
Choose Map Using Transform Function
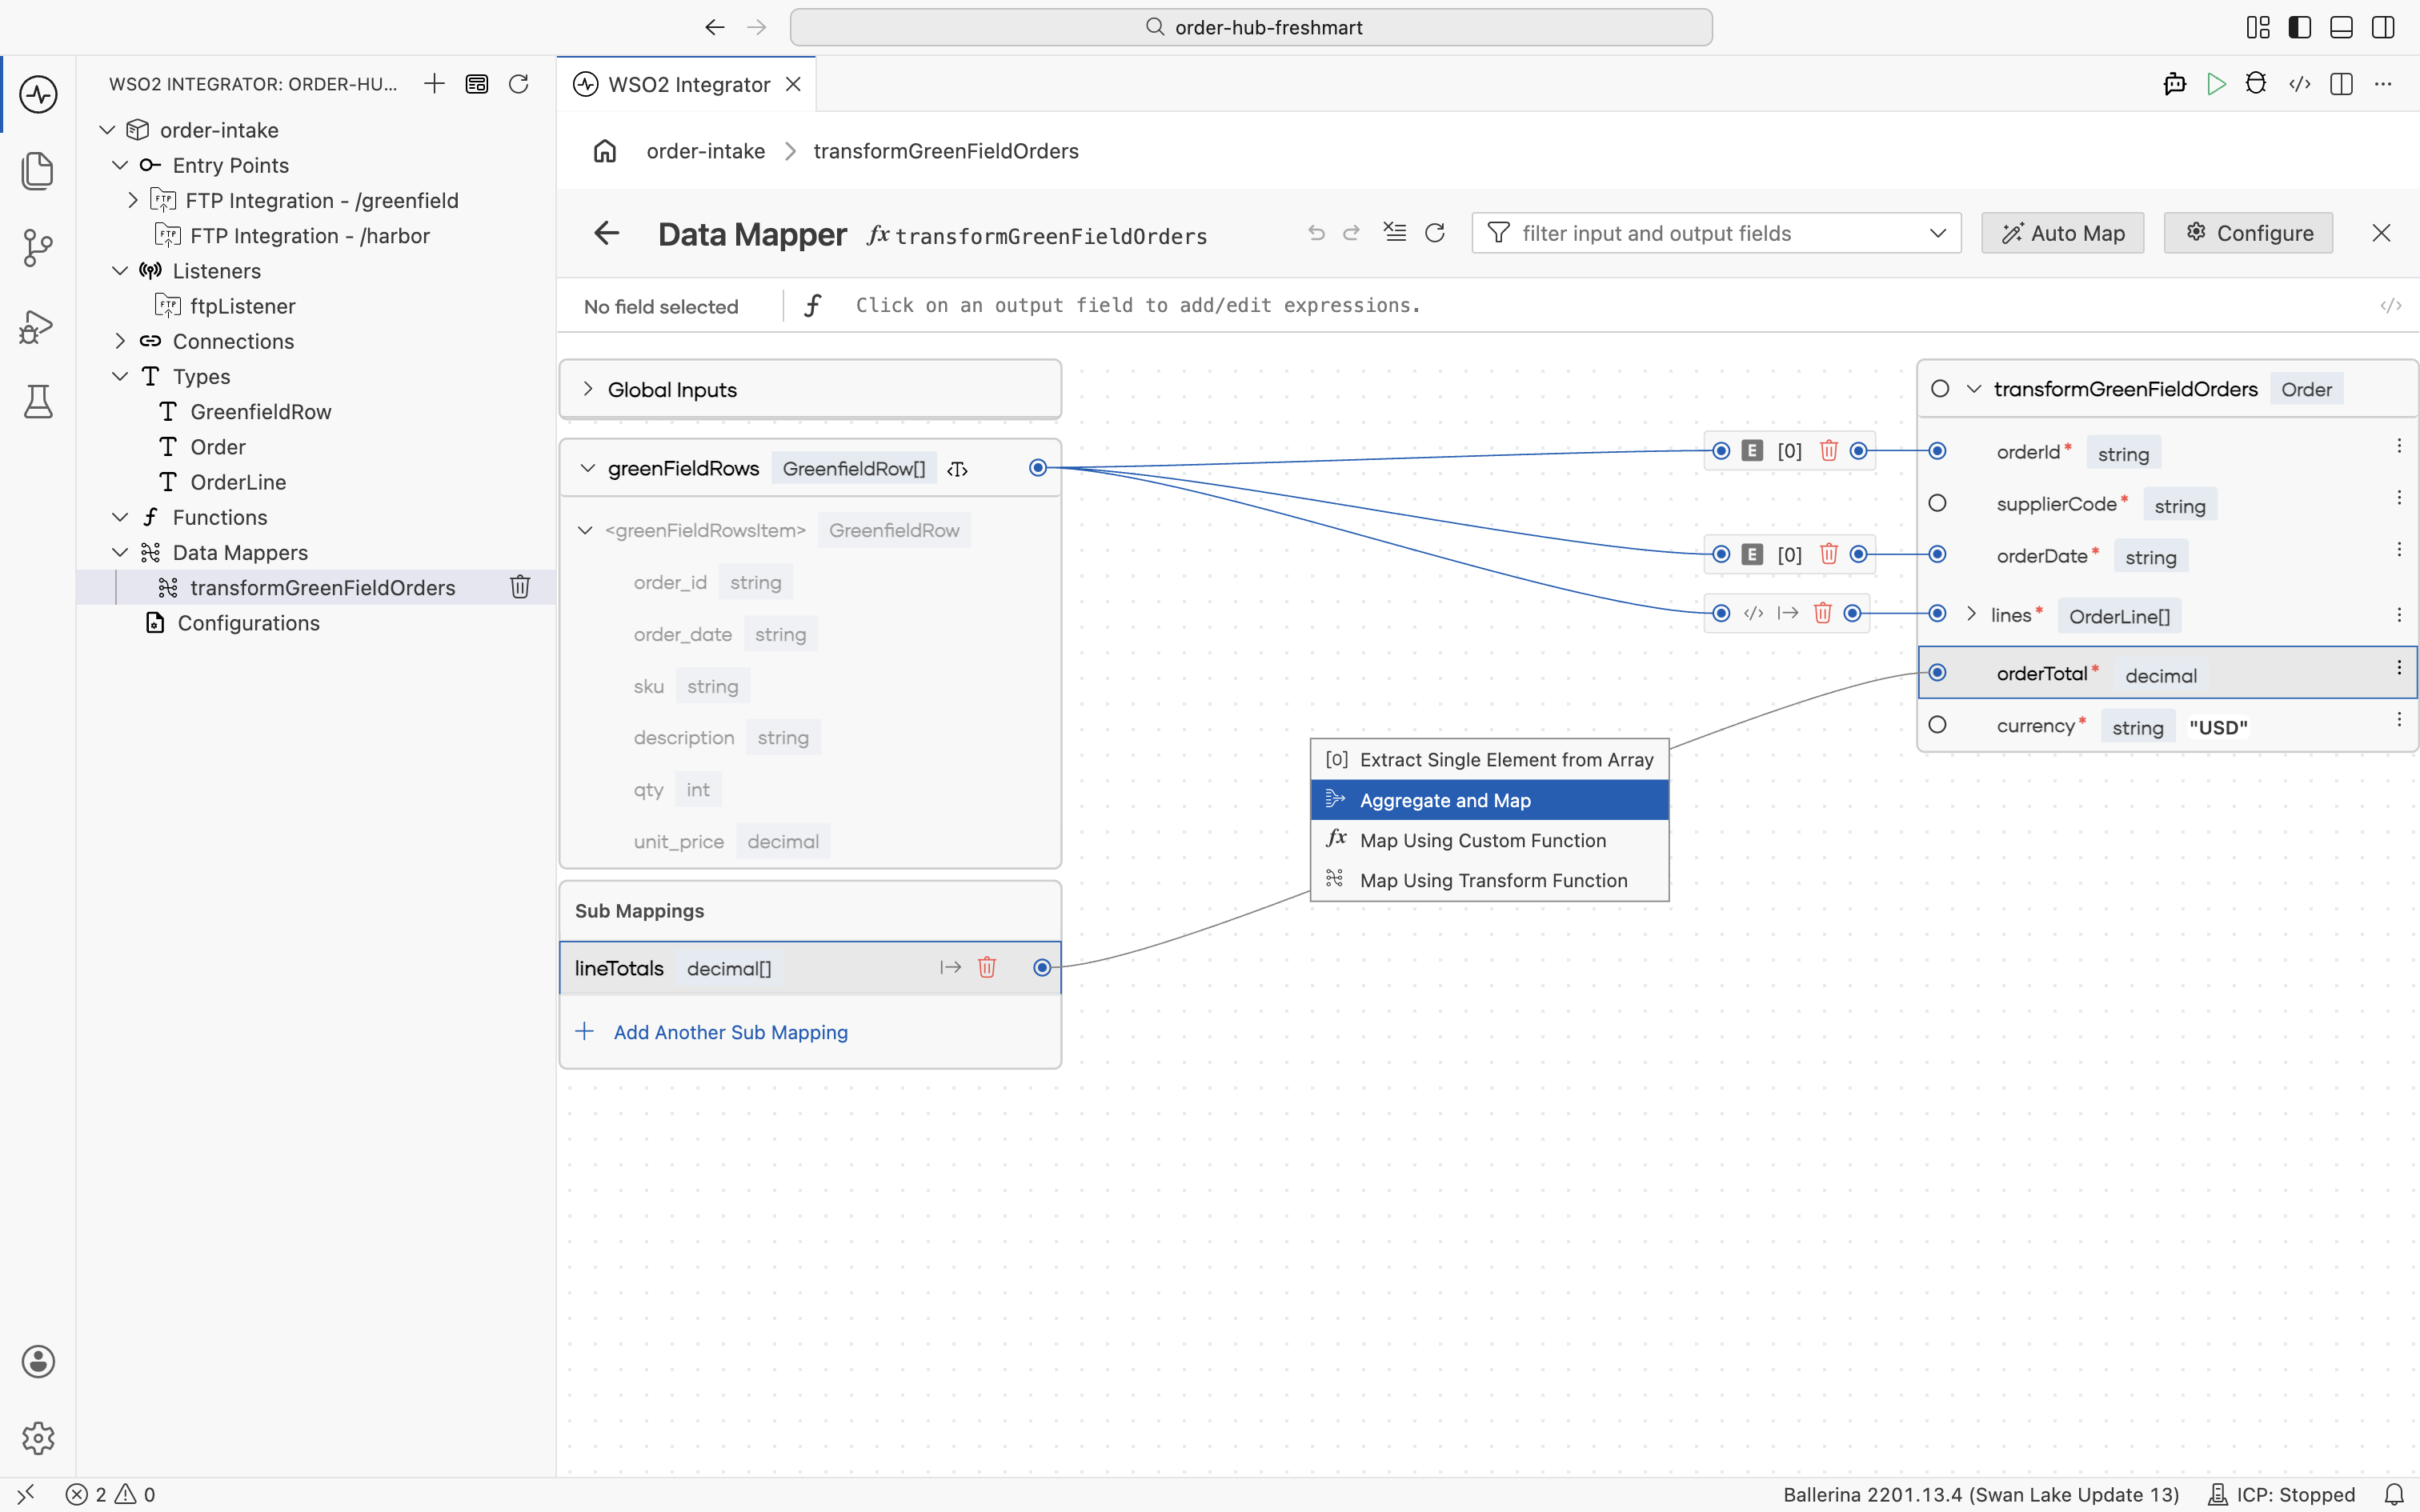click(1489, 880)
